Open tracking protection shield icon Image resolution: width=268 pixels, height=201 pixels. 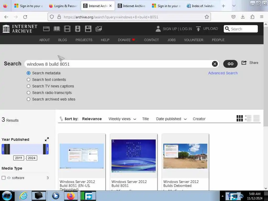pos(52,17)
